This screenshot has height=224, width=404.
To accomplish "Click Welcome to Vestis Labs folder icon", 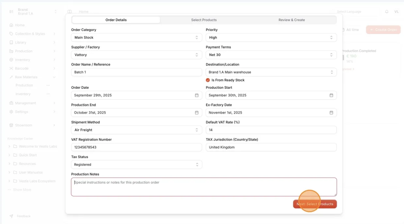I will point(15,146).
